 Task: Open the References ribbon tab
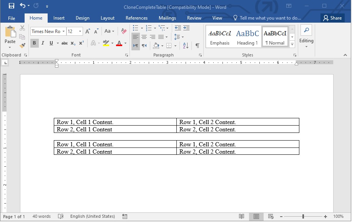tap(136, 18)
